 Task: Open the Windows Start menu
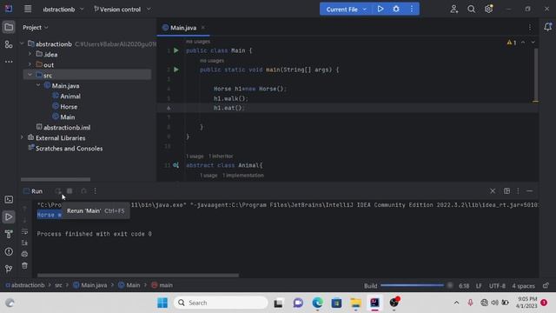coord(162,303)
